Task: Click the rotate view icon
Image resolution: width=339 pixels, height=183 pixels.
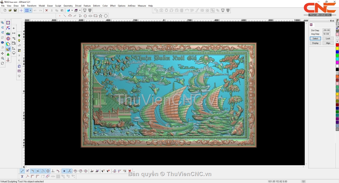Action: pos(3,63)
